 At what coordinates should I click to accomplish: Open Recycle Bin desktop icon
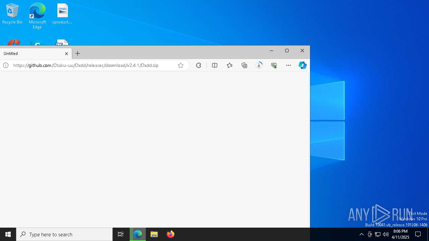pyautogui.click(x=12, y=14)
